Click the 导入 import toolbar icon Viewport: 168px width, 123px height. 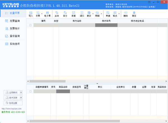point(31,14)
